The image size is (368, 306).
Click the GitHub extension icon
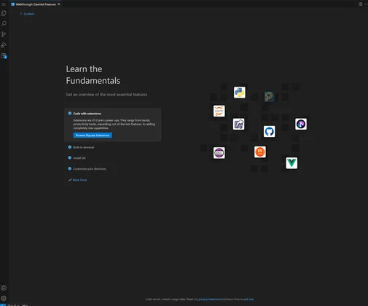click(x=270, y=131)
